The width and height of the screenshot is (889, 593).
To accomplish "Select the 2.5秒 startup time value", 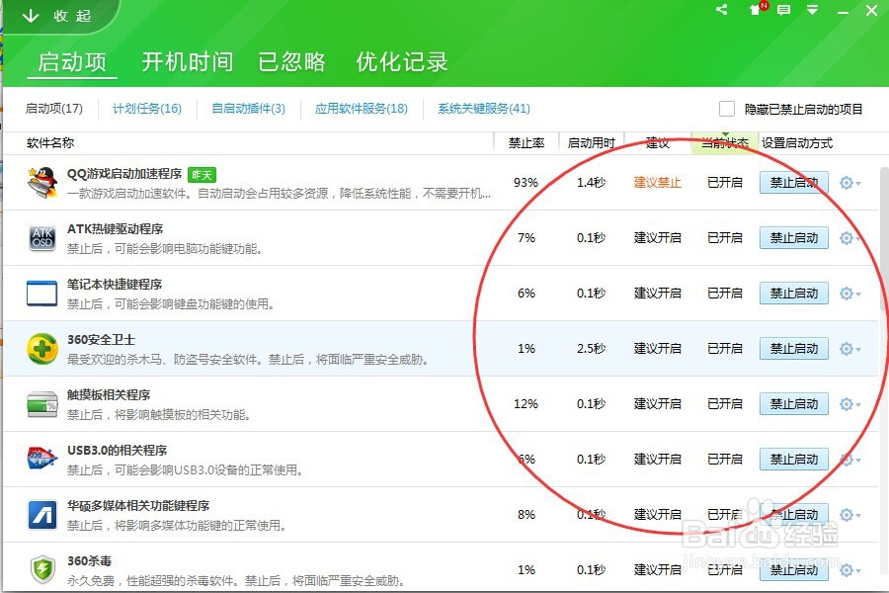I will coord(592,349).
